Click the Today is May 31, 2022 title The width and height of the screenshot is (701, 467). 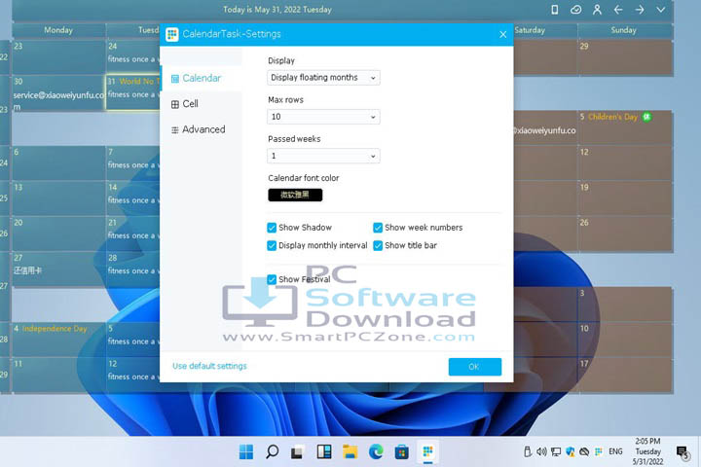[277, 10]
